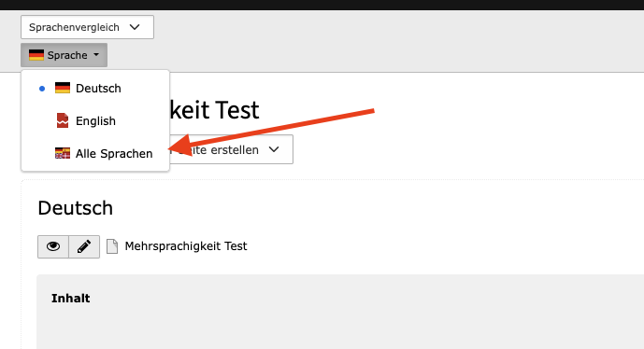The width and height of the screenshot is (644, 349).
Task: Click the large 'keit Test' page heading
Action: (x=214, y=110)
